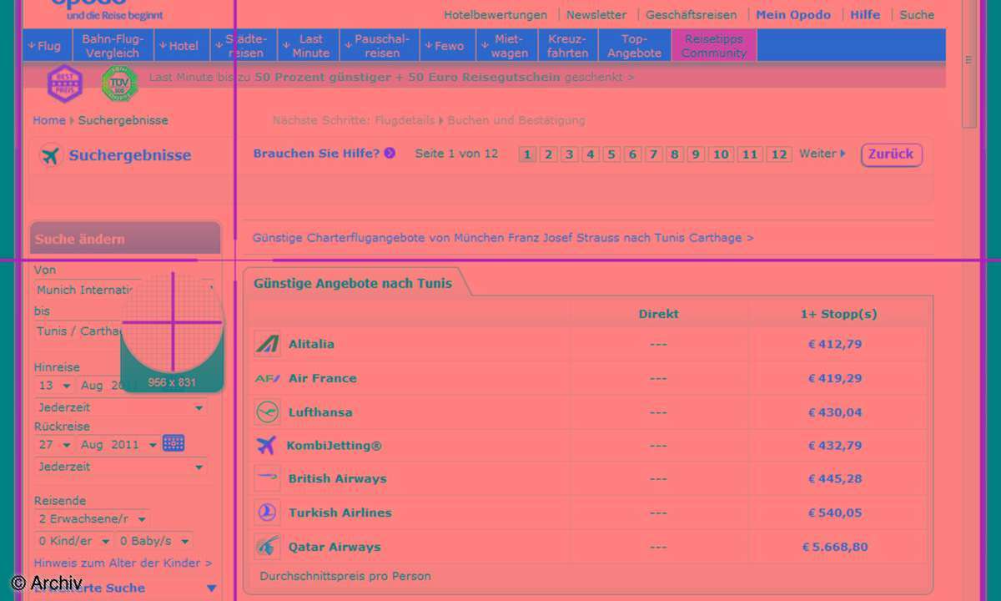Click the Turkish Airlines logo icon
Viewport: 1001px width, 601px height.
pyautogui.click(x=267, y=513)
